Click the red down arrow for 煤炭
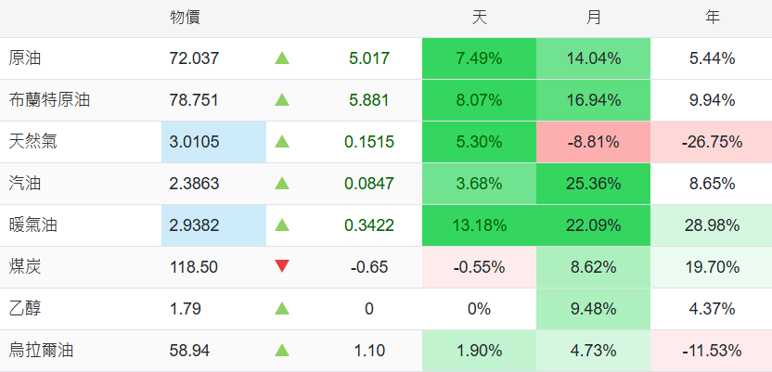772x372 pixels. (282, 267)
